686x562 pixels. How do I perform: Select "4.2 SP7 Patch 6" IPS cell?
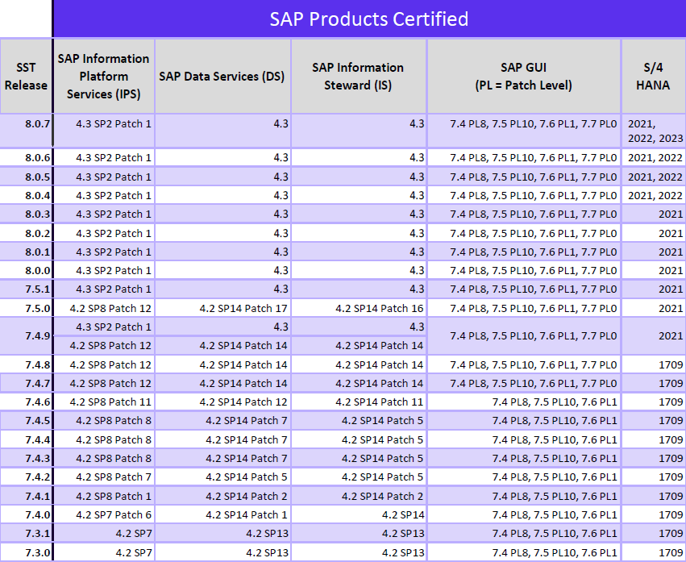tap(104, 514)
